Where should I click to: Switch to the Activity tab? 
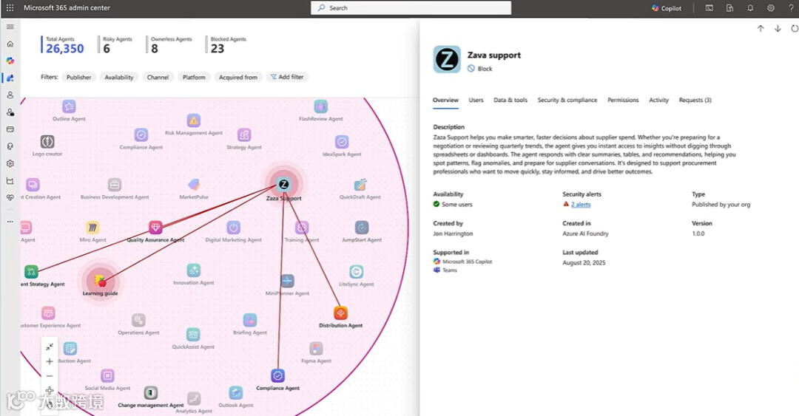(658, 100)
